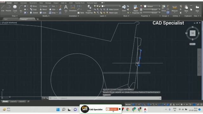This screenshot has height=114, width=203.
Task: Select the Line tool
Action: coord(3,8)
